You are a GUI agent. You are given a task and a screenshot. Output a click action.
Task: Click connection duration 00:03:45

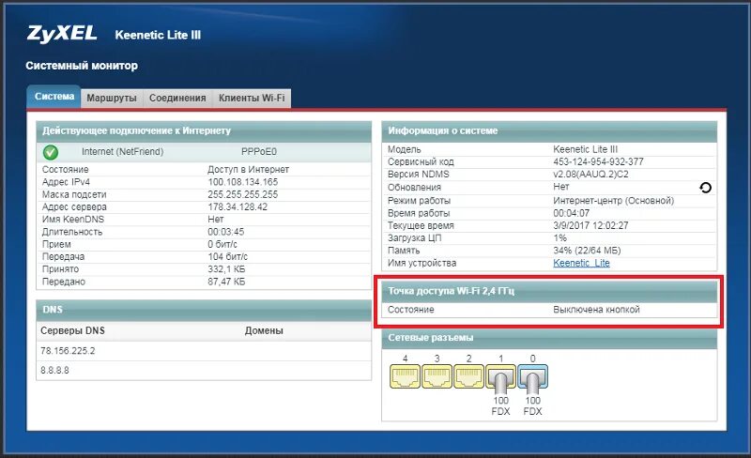coord(225,232)
